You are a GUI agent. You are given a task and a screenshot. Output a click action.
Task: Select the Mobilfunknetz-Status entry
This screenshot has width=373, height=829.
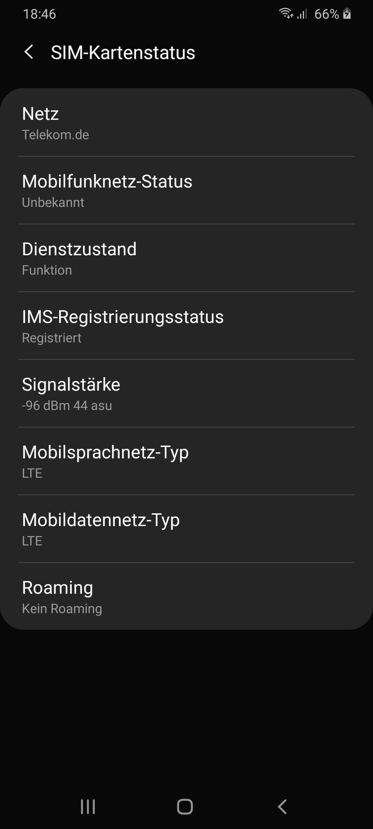pyautogui.click(x=186, y=191)
